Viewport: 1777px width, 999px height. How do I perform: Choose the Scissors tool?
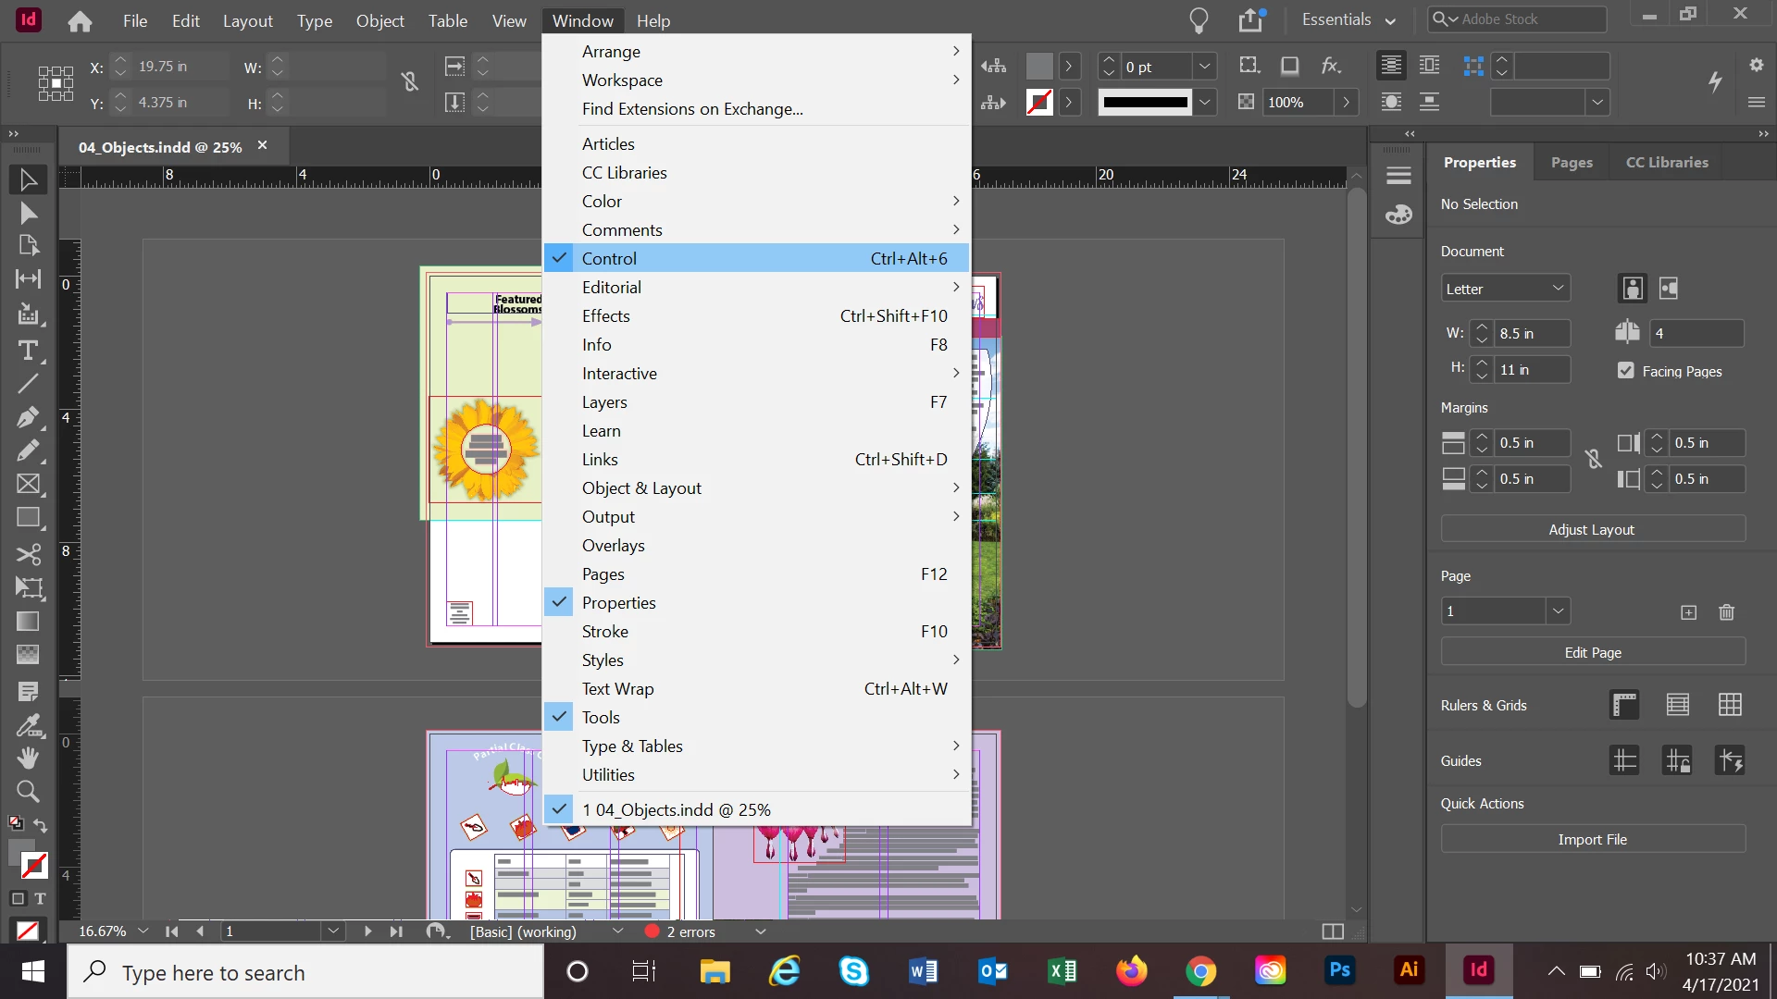(28, 554)
